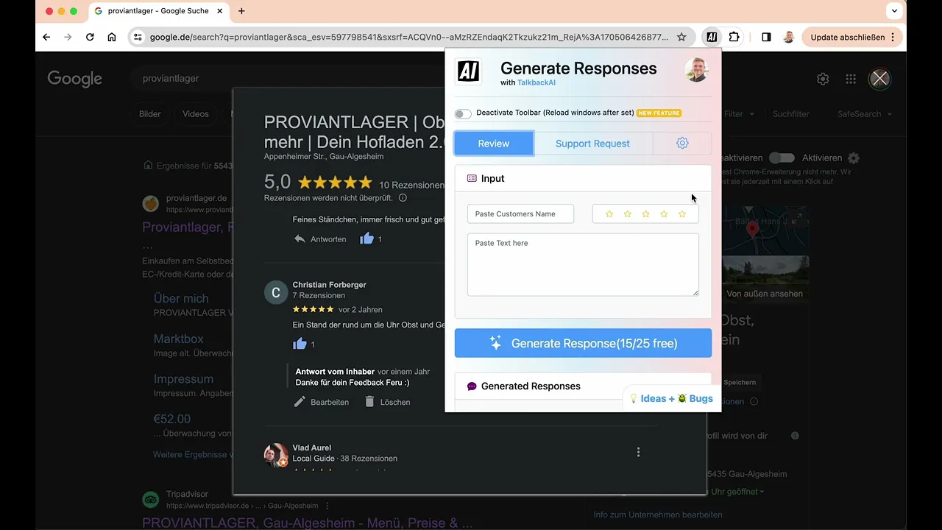942x530 pixels.
Task: Open the Ideas + Bugs button
Action: [x=671, y=398]
